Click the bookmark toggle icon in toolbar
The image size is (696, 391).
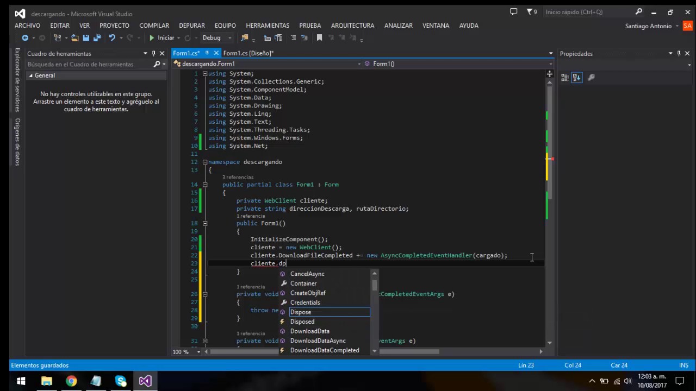tap(319, 38)
